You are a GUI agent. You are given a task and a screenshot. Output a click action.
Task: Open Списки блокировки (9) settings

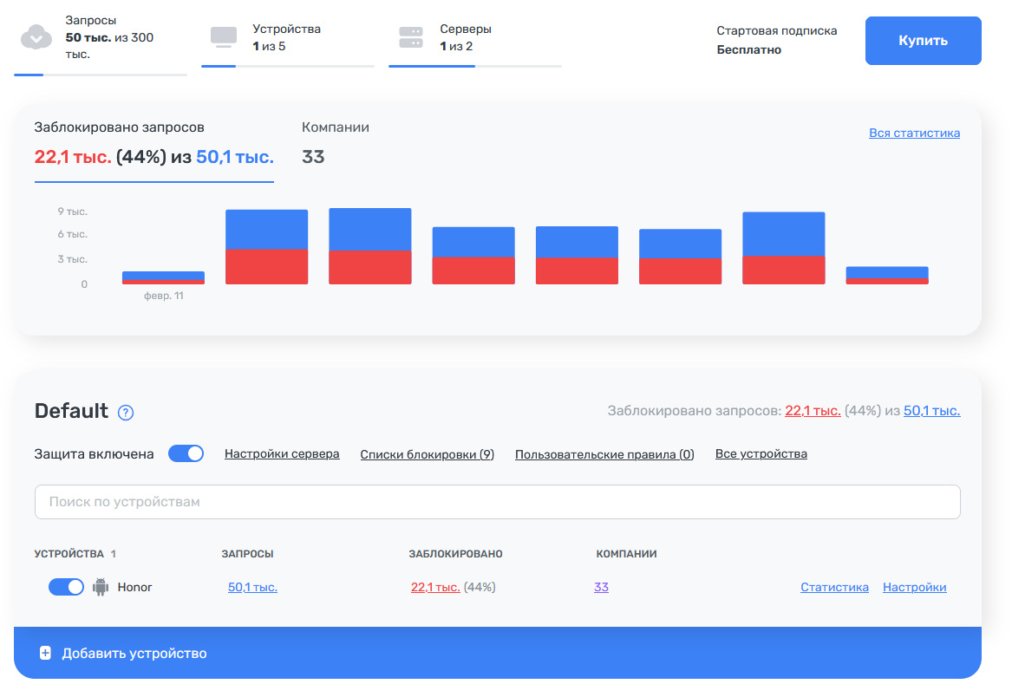[427, 453]
